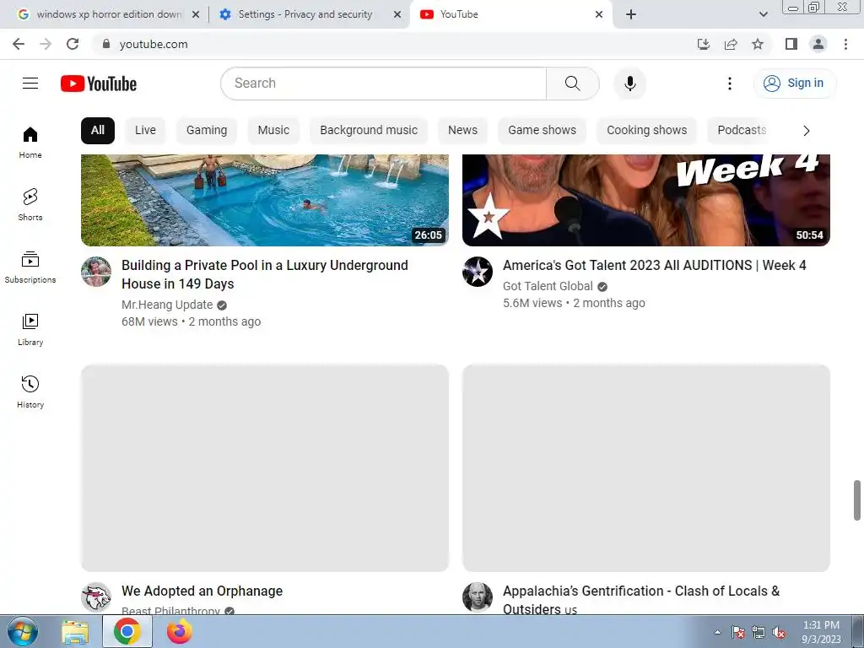Click Appalachia video channel avatar
864x648 pixels.
[478, 597]
